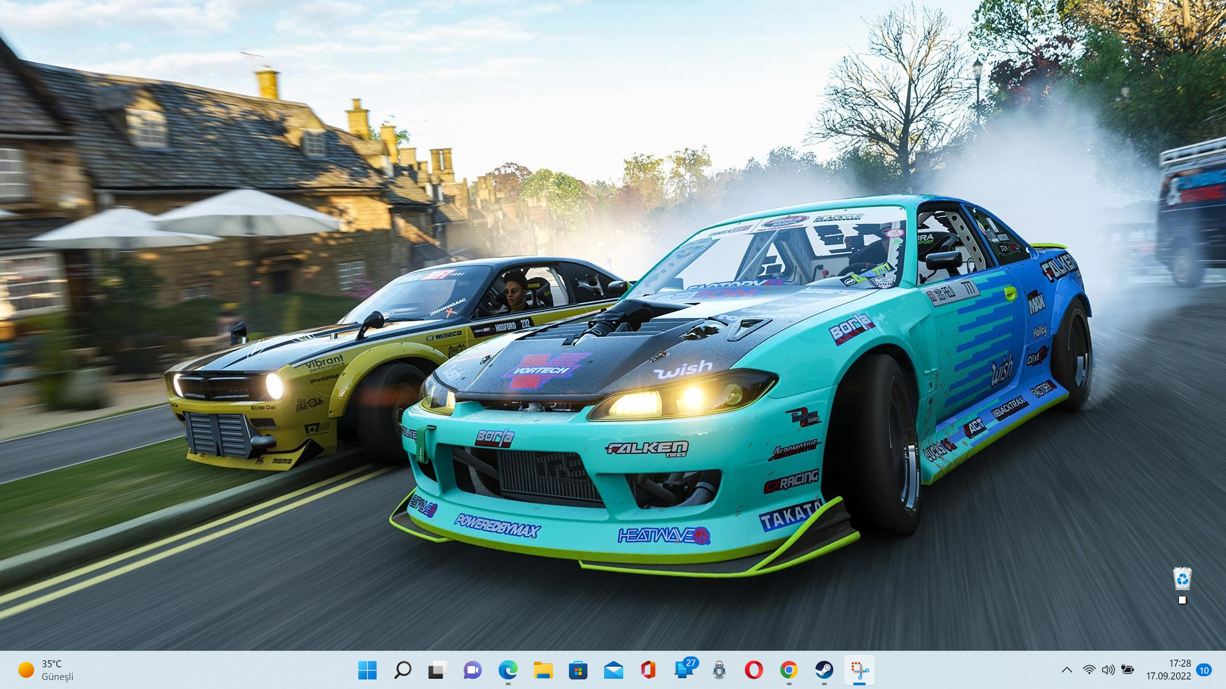The width and height of the screenshot is (1226, 689).
Task: Open clock showing 17:28 17.09.2022
Action: pos(1169,670)
